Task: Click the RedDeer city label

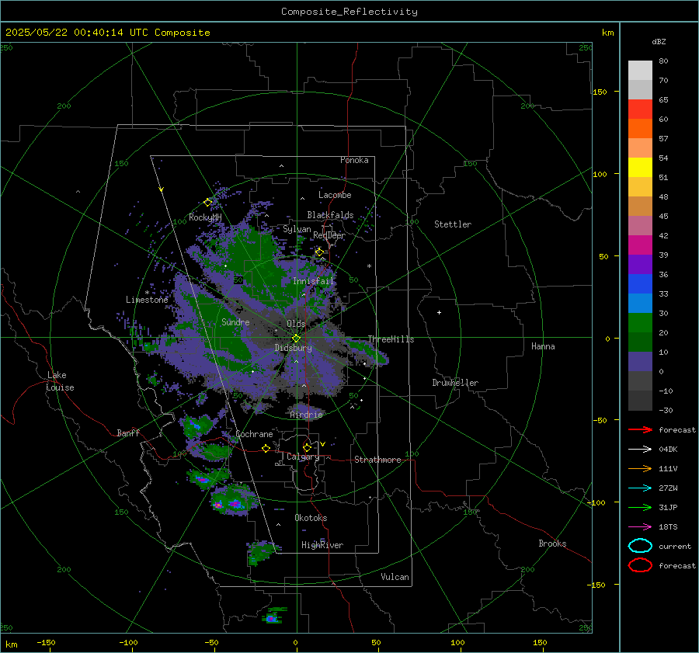Action: point(329,235)
